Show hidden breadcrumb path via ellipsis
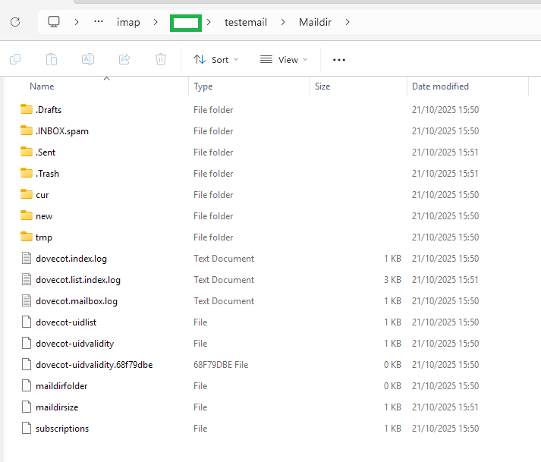This screenshot has width=541, height=462. [98, 22]
